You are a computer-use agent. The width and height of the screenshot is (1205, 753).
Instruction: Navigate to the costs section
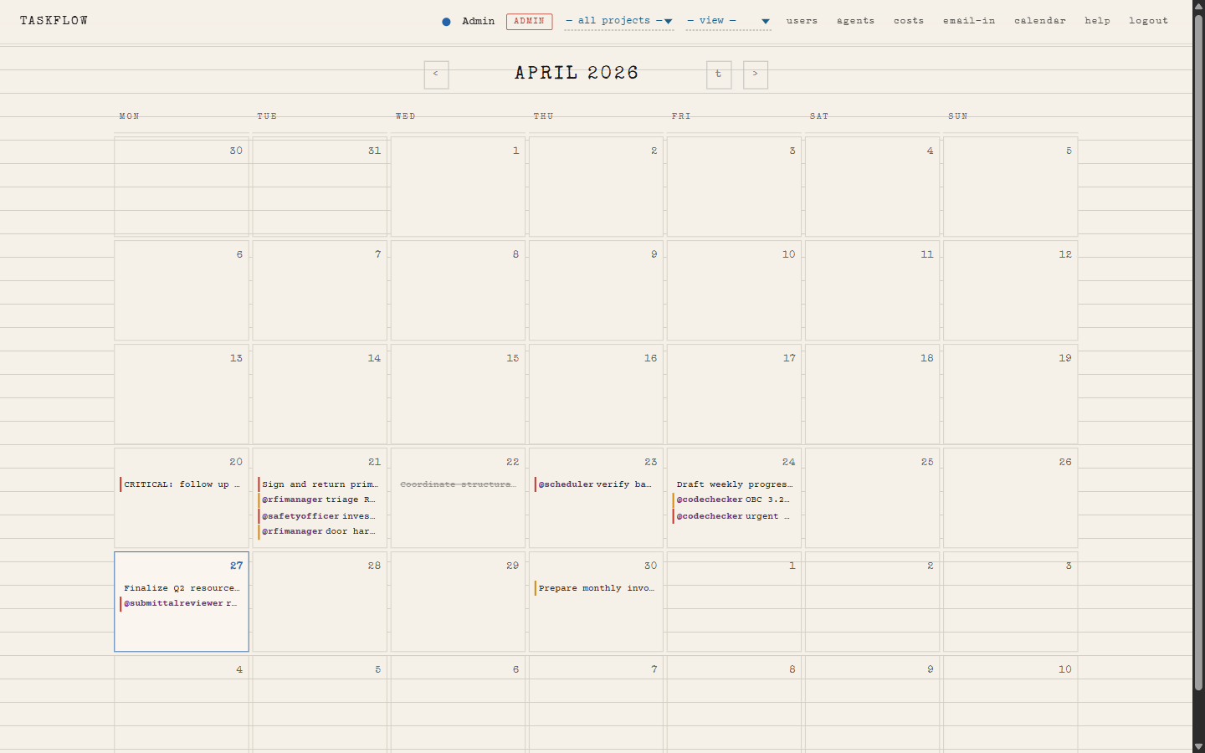point(909,21)
